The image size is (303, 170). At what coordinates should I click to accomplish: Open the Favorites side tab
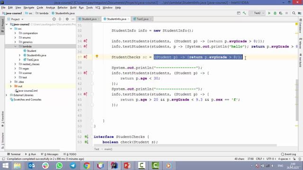coord(2,119)
